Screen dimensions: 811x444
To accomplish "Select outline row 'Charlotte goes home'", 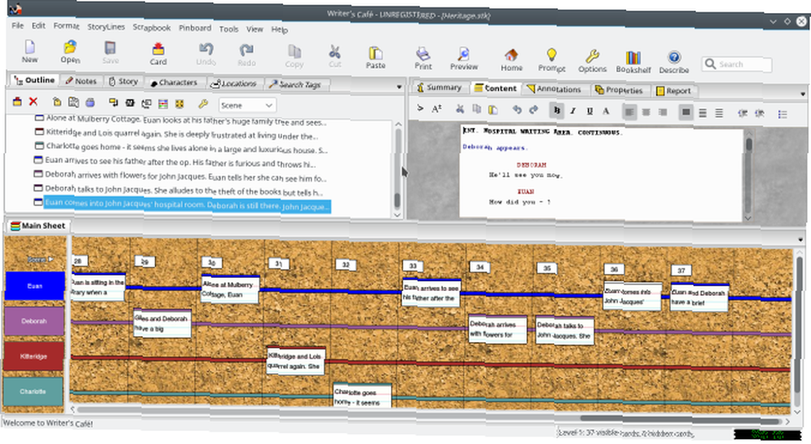I will coord(181,147).
